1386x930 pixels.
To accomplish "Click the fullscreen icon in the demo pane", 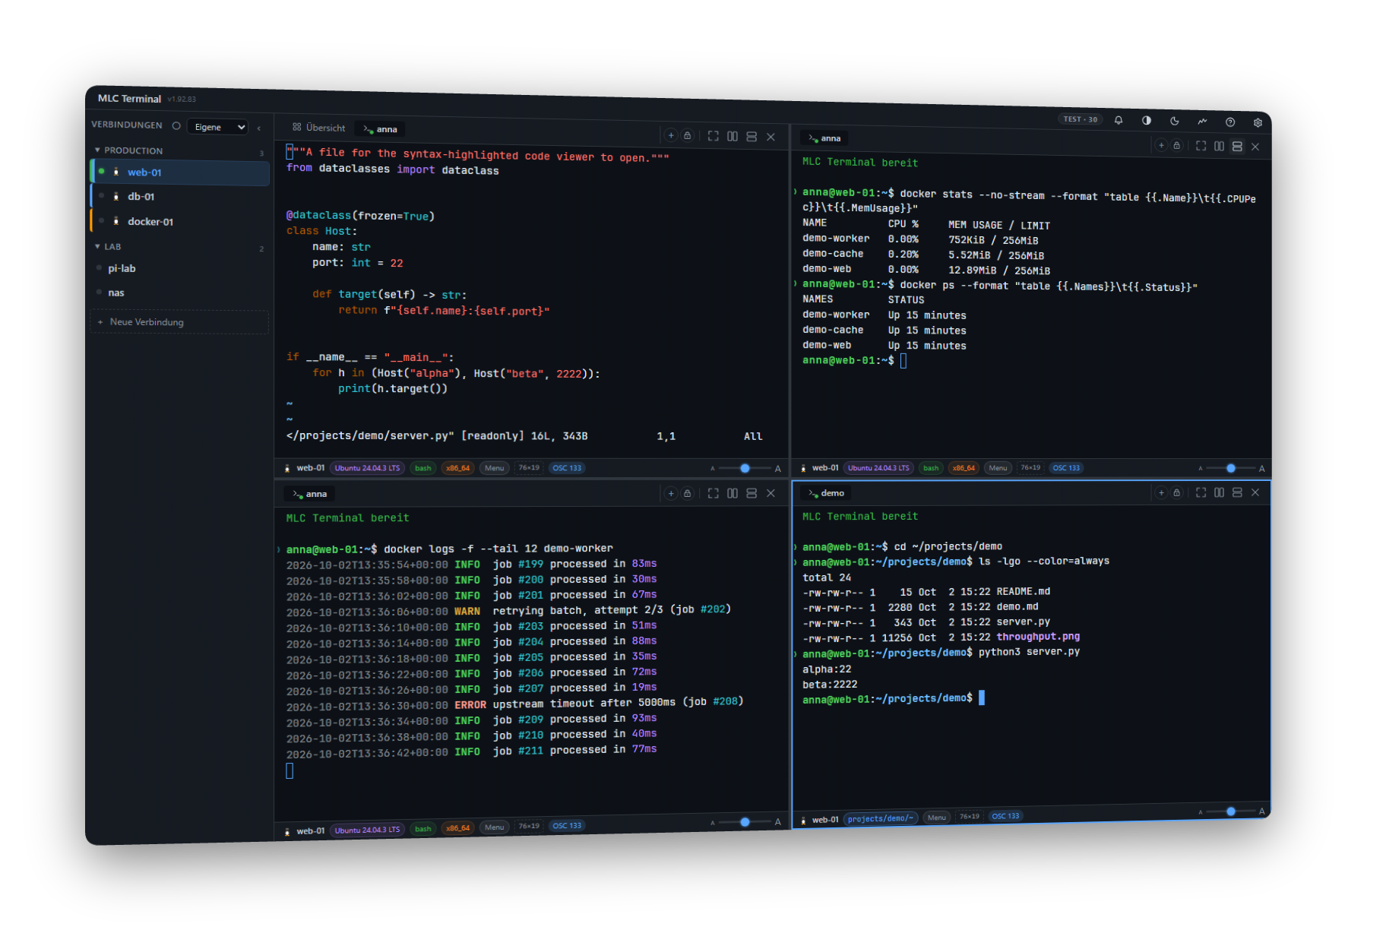I will (1201, 492).
